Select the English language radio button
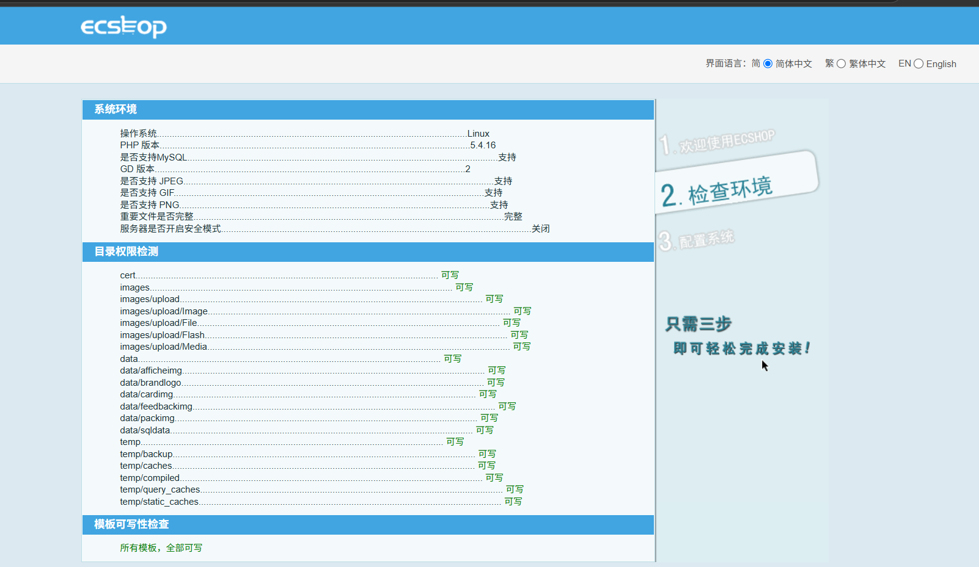 [x=919, y=63]
